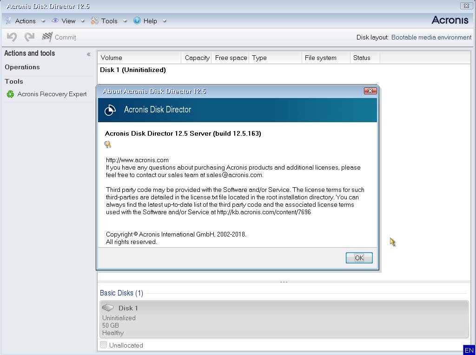Close the main Acronis Disk Director window

(466, 6)
